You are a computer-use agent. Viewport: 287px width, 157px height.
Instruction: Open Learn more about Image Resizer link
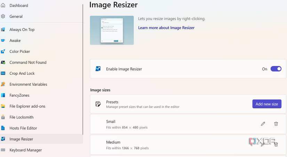pos(166,27)
